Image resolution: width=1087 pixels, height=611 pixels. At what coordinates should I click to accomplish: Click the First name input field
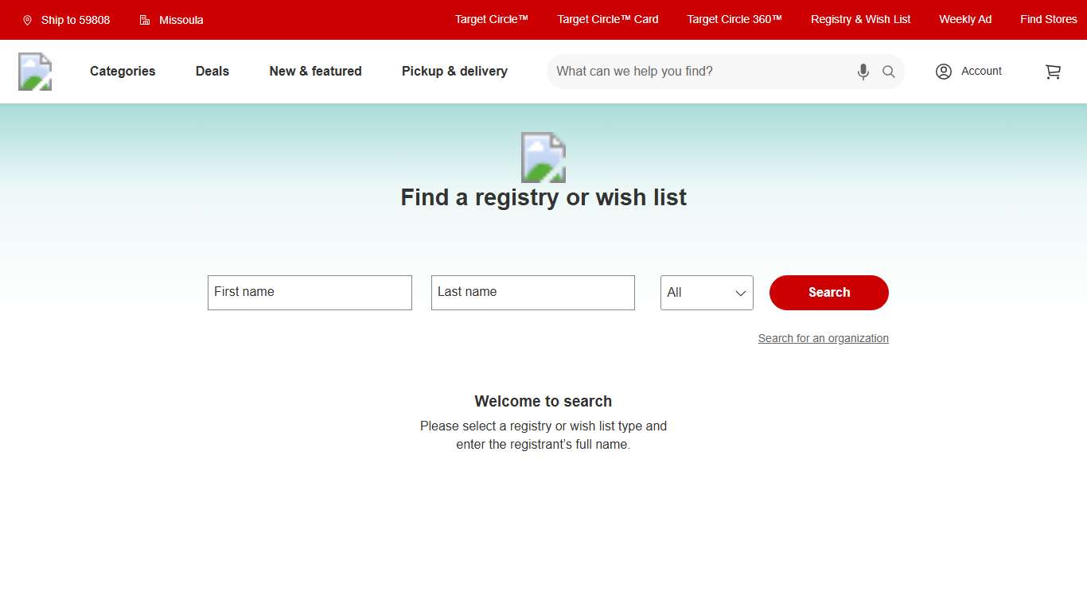point(310,292)
